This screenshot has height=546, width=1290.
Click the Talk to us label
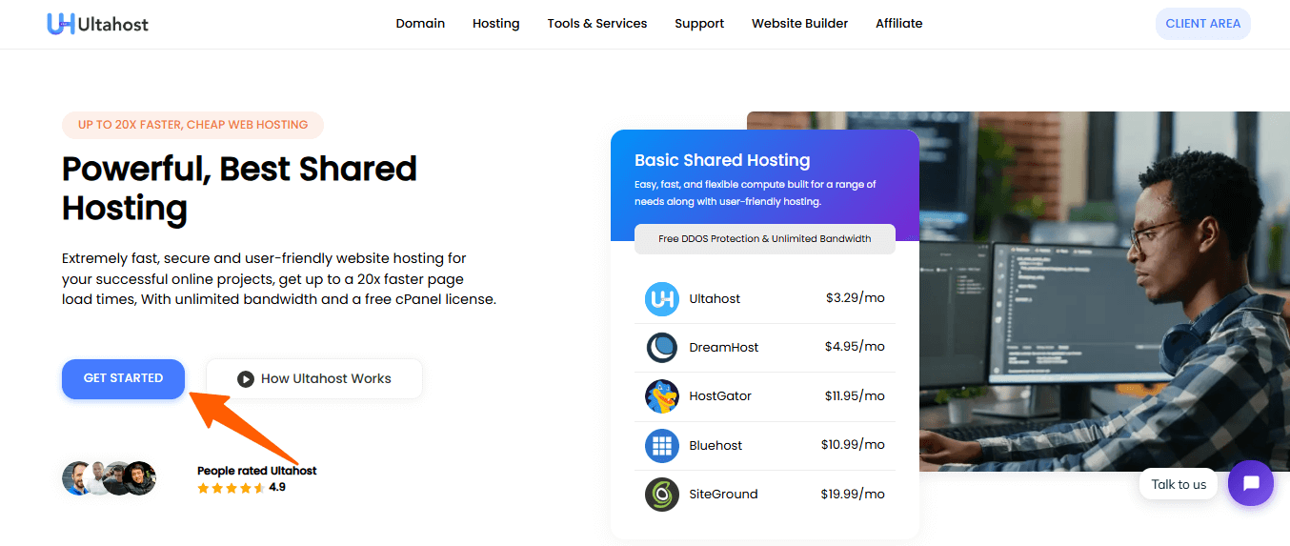click(1179, 484)
